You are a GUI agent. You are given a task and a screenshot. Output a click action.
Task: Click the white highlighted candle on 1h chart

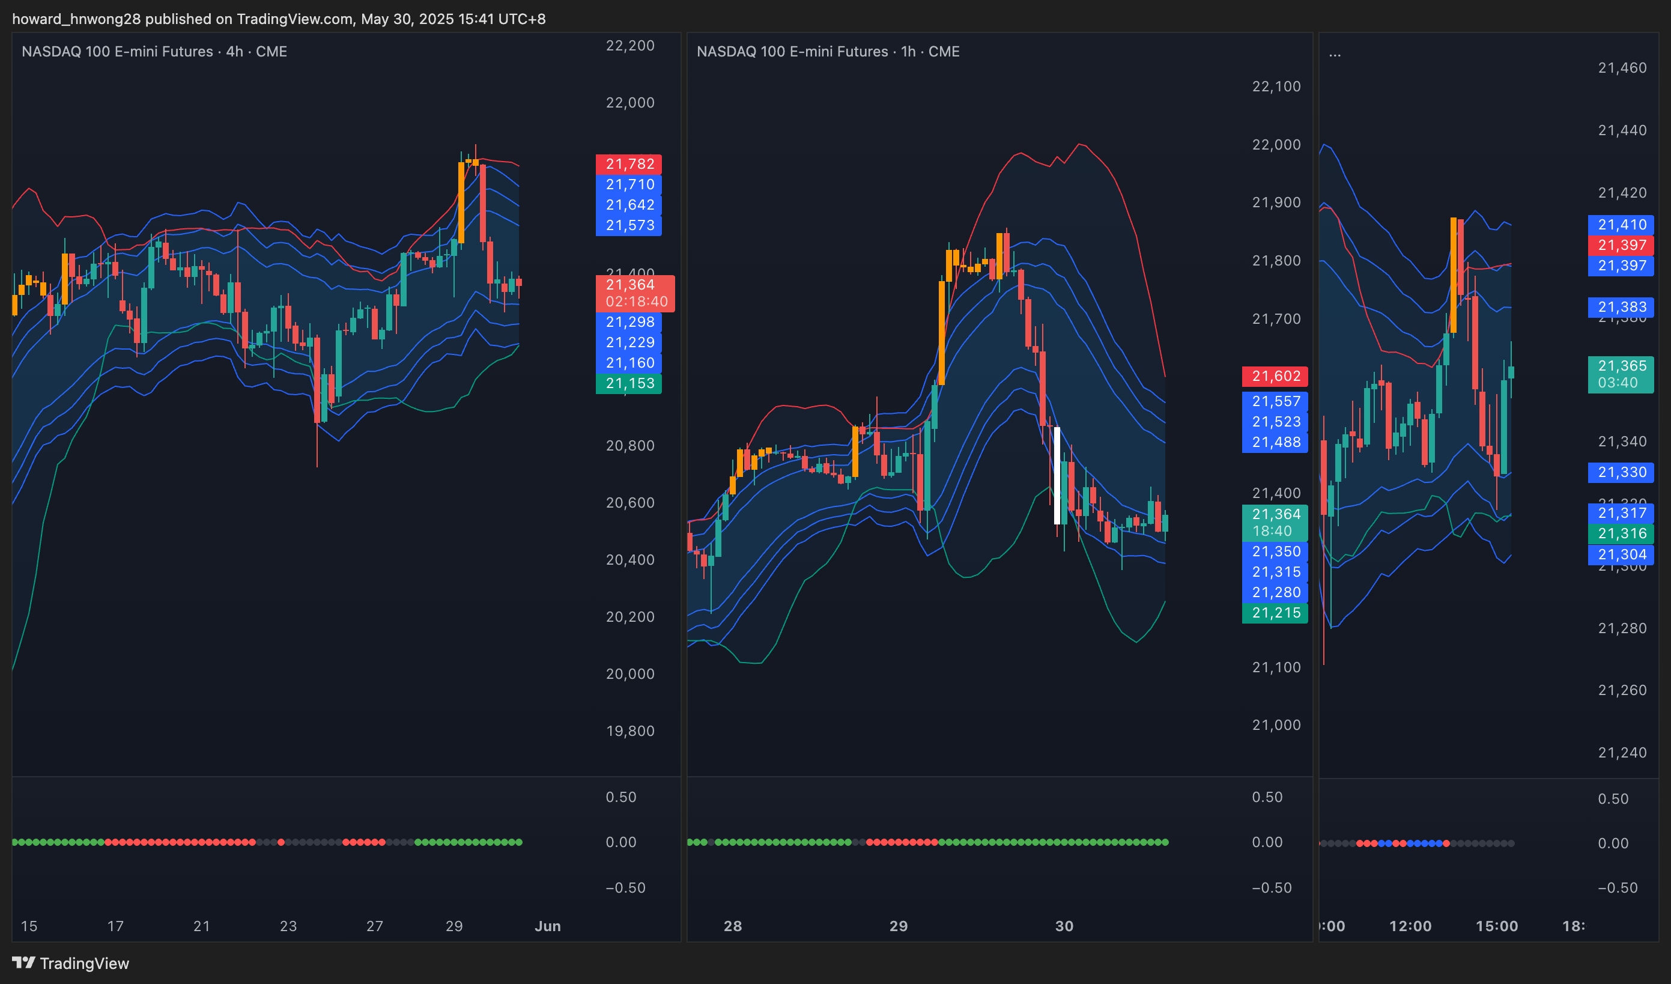click(x=1057, y=475)
